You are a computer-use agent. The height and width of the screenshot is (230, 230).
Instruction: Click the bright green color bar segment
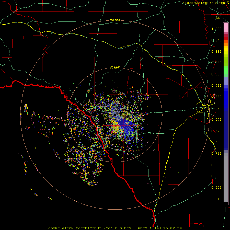click(x=226, y=70)
